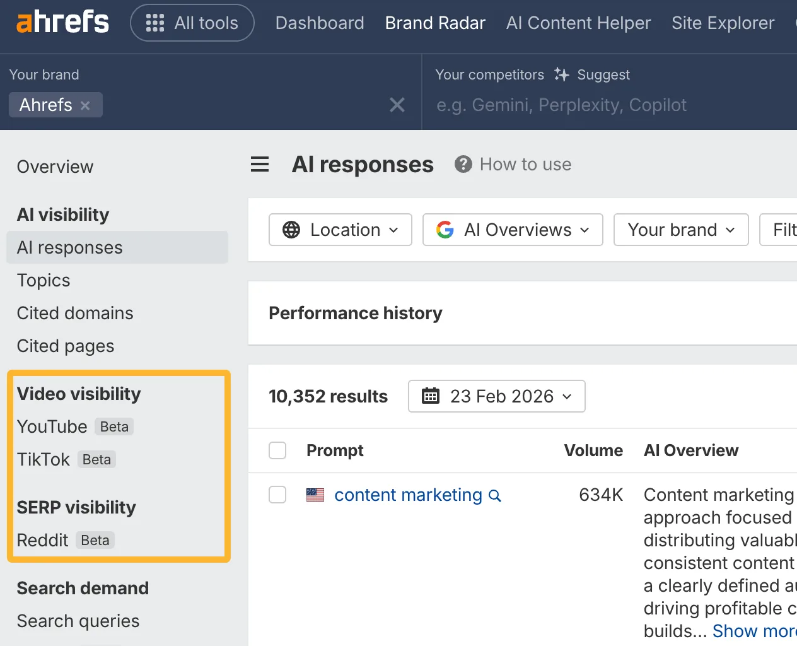Click the hamburger icon beside AI responses heading
Viewport: 797px width, 646px height.
click(260, 164)
